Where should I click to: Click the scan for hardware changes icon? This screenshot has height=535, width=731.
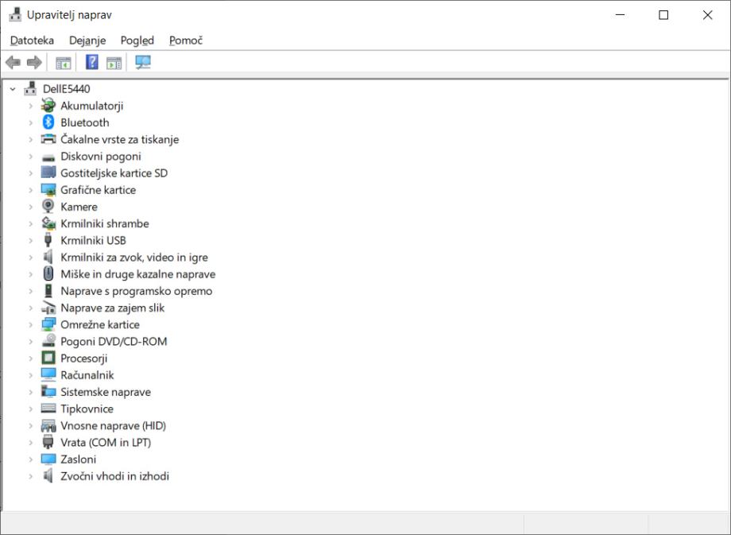pyautogui.click(x=143, y=62)
